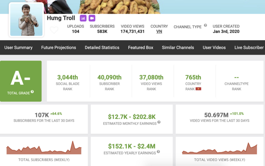This screenshot has height=166, width=265.
Task: Click the purple statistics chart icon
Action: pos(83,18)
